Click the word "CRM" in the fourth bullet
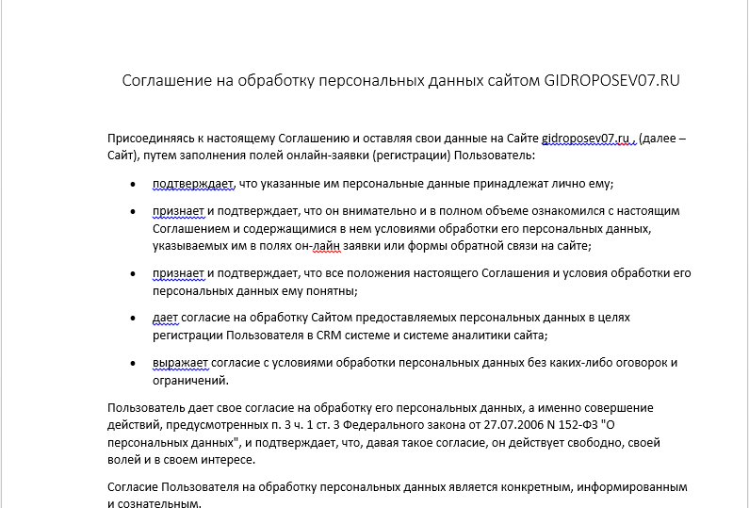 (x=329, y=335)
